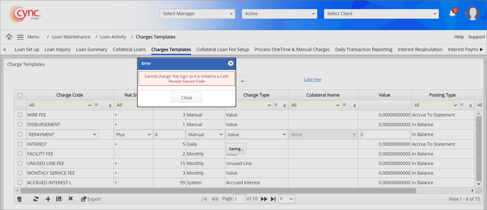Open the Plus Nat Sign dropdown
This screenshot has height=210, width=487.
pyautogui.click(x=133, y=134)
